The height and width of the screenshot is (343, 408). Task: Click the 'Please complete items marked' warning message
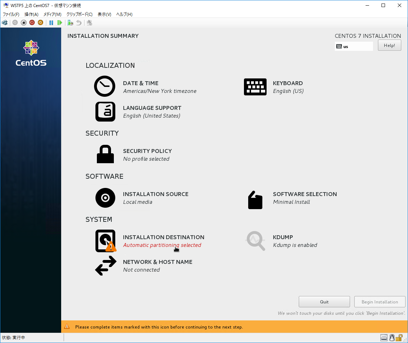(159, 327)
